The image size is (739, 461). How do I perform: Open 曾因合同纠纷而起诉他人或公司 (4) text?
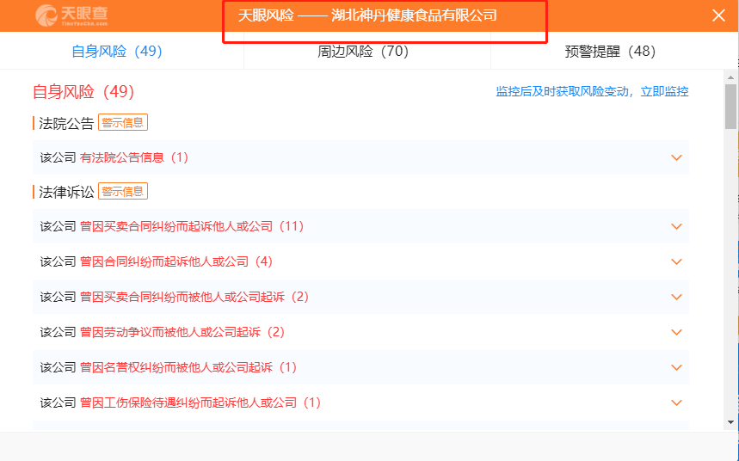click(176, 261)
